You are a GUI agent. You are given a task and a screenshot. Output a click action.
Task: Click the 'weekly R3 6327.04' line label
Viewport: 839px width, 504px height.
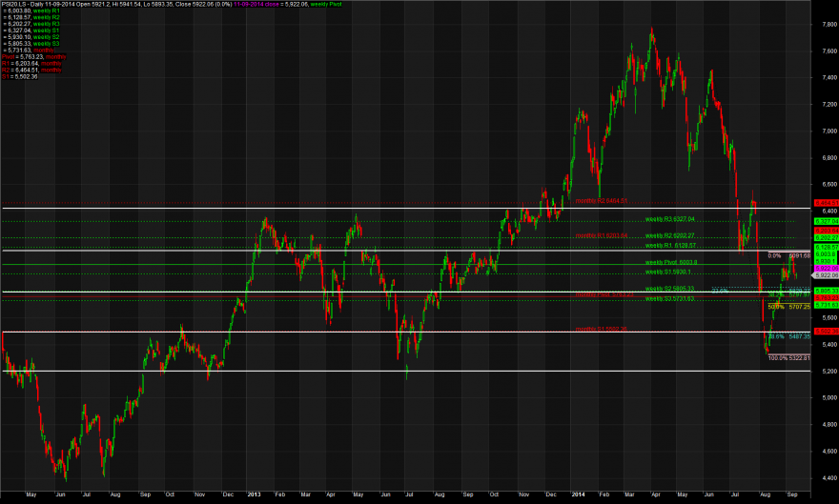(670, 219)
